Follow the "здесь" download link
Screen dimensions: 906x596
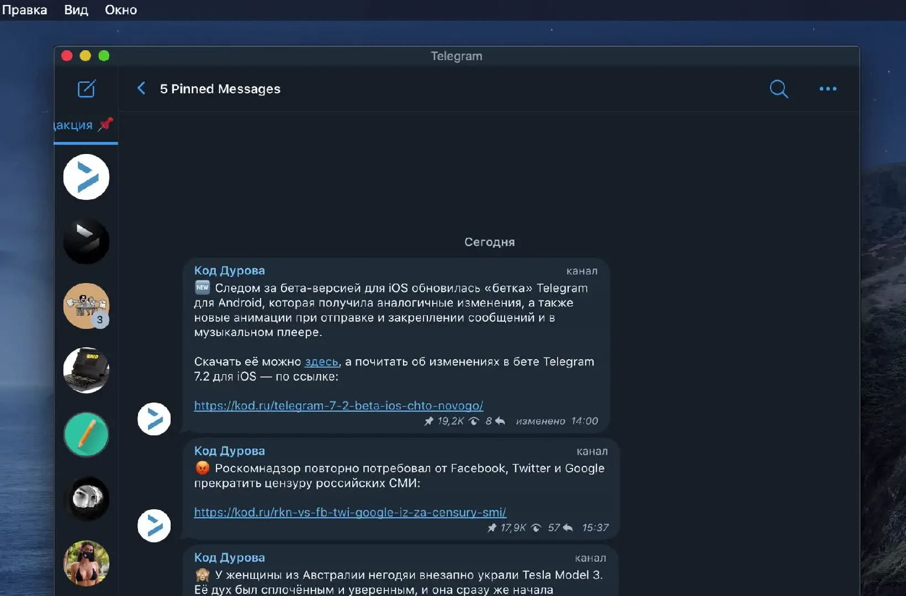click(321, 362)
